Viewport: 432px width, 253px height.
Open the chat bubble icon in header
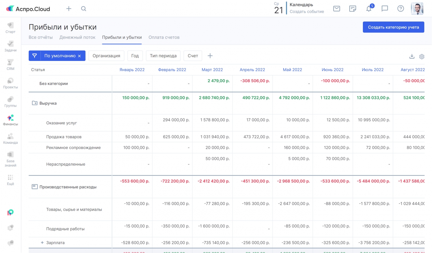tap(384, 9)
